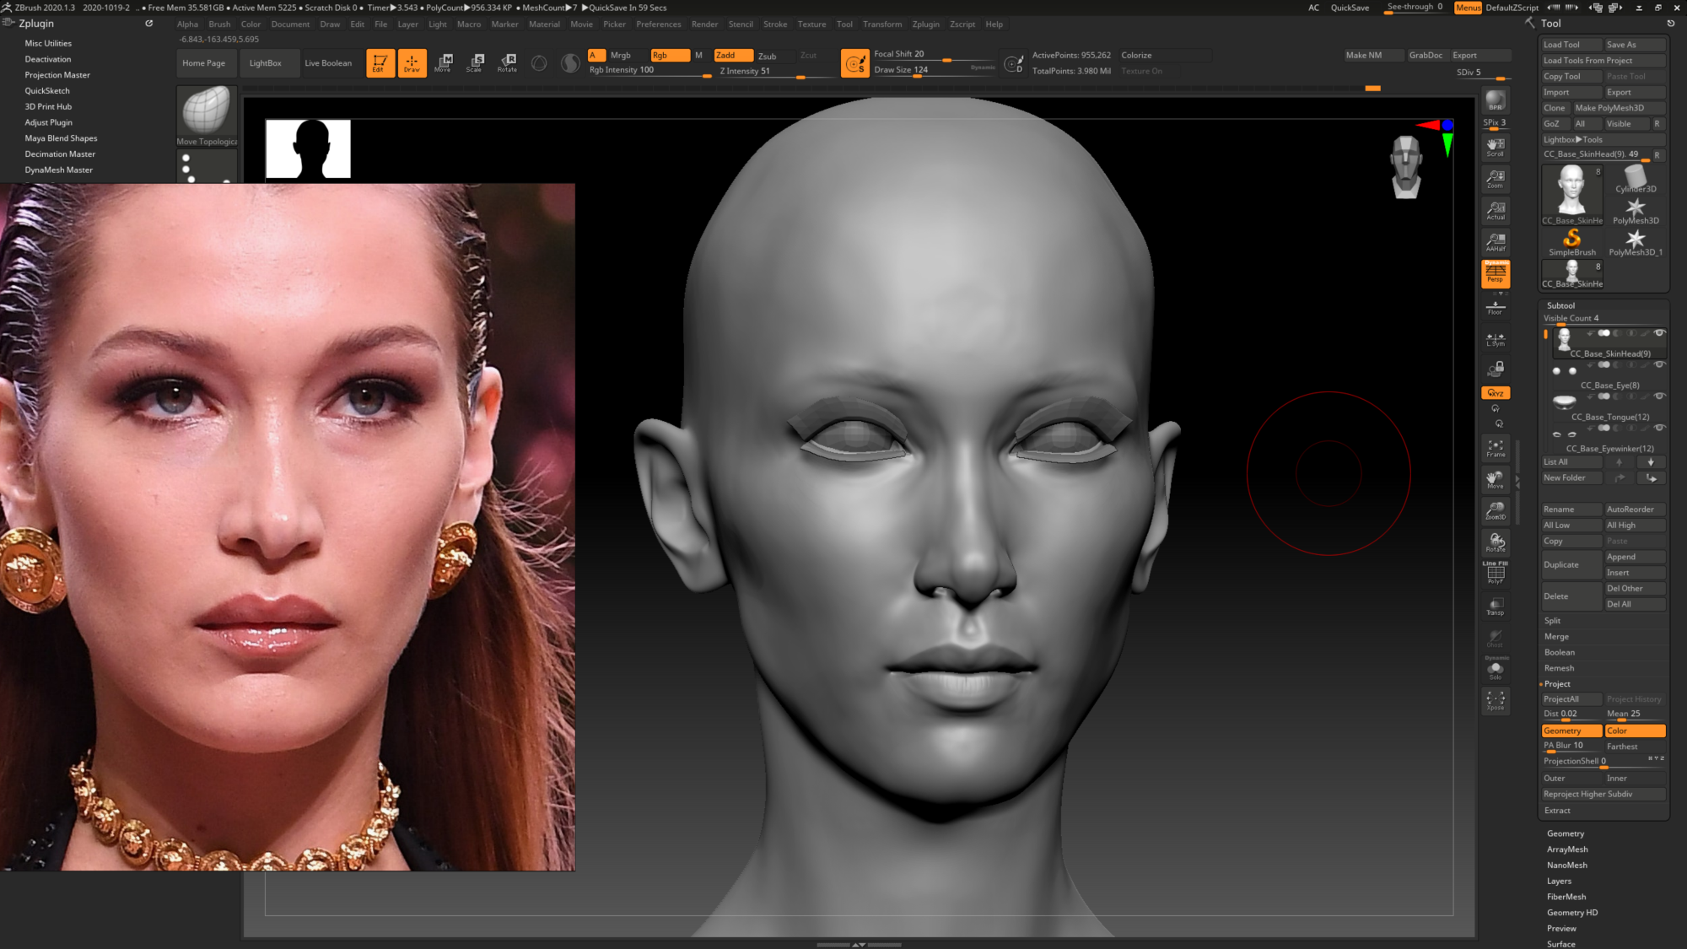Expand the FiberMesh subpalette
This screenshot has height=949, width=1687.
[x=1566, y=897]
